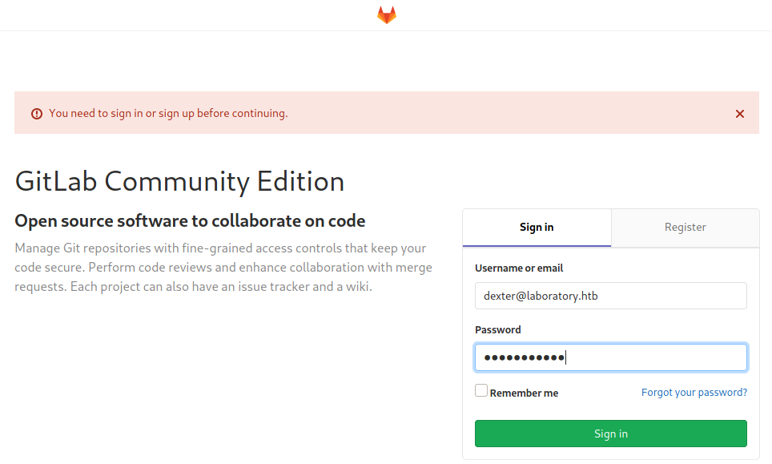Click the Remember me label text
Screen dimensions: 772x464
pos(523,393)
